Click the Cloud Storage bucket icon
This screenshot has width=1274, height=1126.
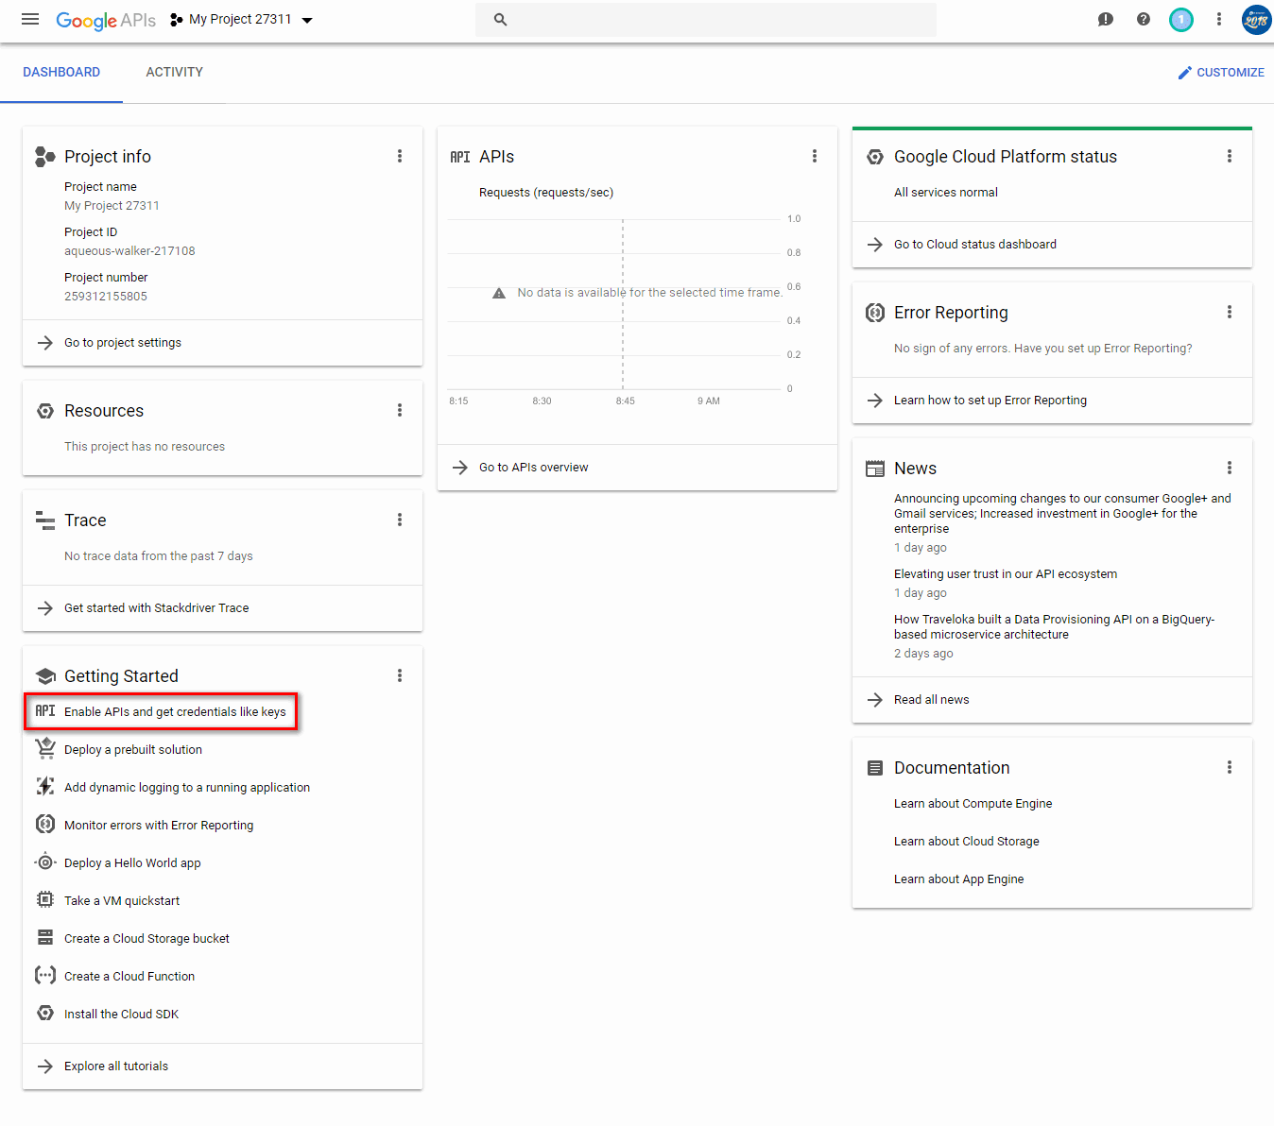[44, 937]
